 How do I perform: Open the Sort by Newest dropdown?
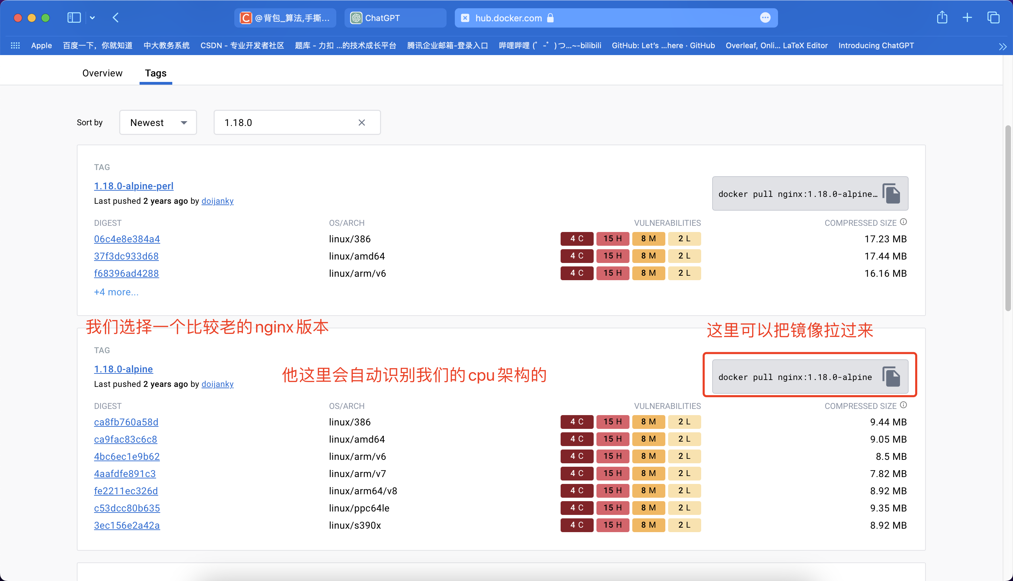(158, 123)
